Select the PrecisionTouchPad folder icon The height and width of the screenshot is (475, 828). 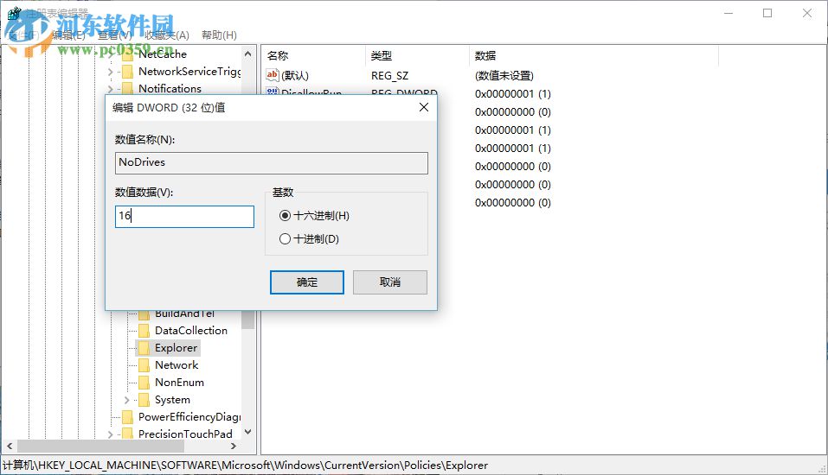click(x=127, y=434)
